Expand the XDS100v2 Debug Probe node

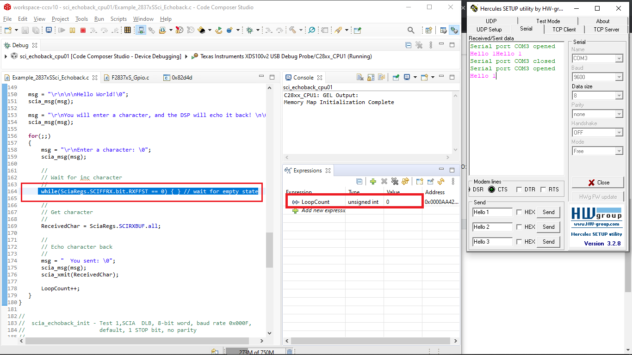point(186,56)
